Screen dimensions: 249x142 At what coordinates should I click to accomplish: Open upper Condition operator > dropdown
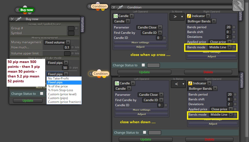pyautogui.click(x=177, y=17)
